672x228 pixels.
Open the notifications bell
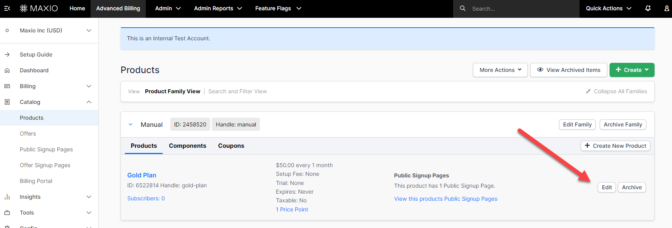click(x=648, y=8)
